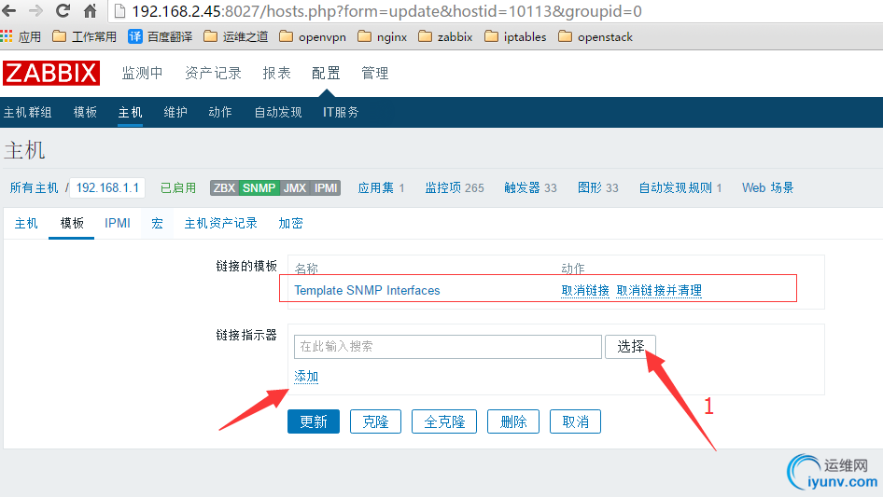The height and width of the screenshot is (497, 883).
Task: Click the IPMI availability badge
Action: [326, 188]
